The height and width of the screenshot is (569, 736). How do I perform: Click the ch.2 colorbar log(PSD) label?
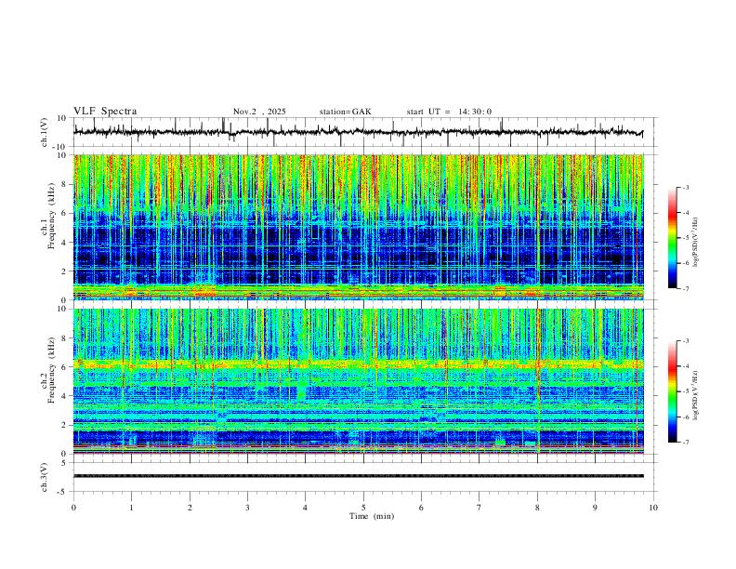coord(696,396)
